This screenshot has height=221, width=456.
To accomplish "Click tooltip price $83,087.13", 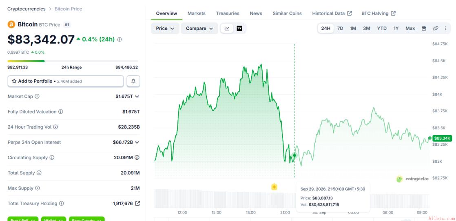I will (x=323, y=198).
